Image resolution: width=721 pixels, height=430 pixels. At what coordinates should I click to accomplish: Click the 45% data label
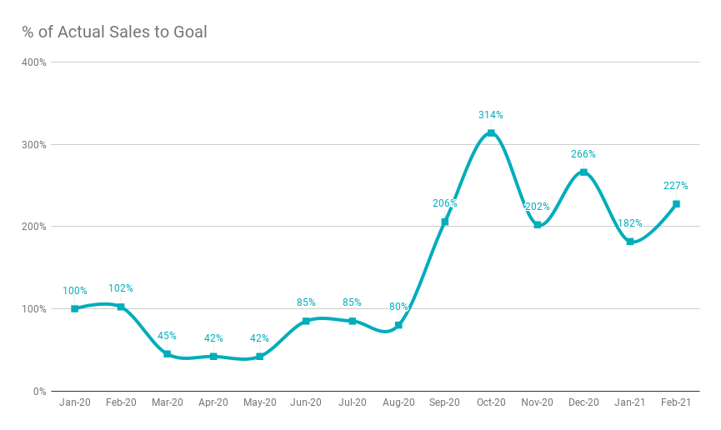coord(168,336)
